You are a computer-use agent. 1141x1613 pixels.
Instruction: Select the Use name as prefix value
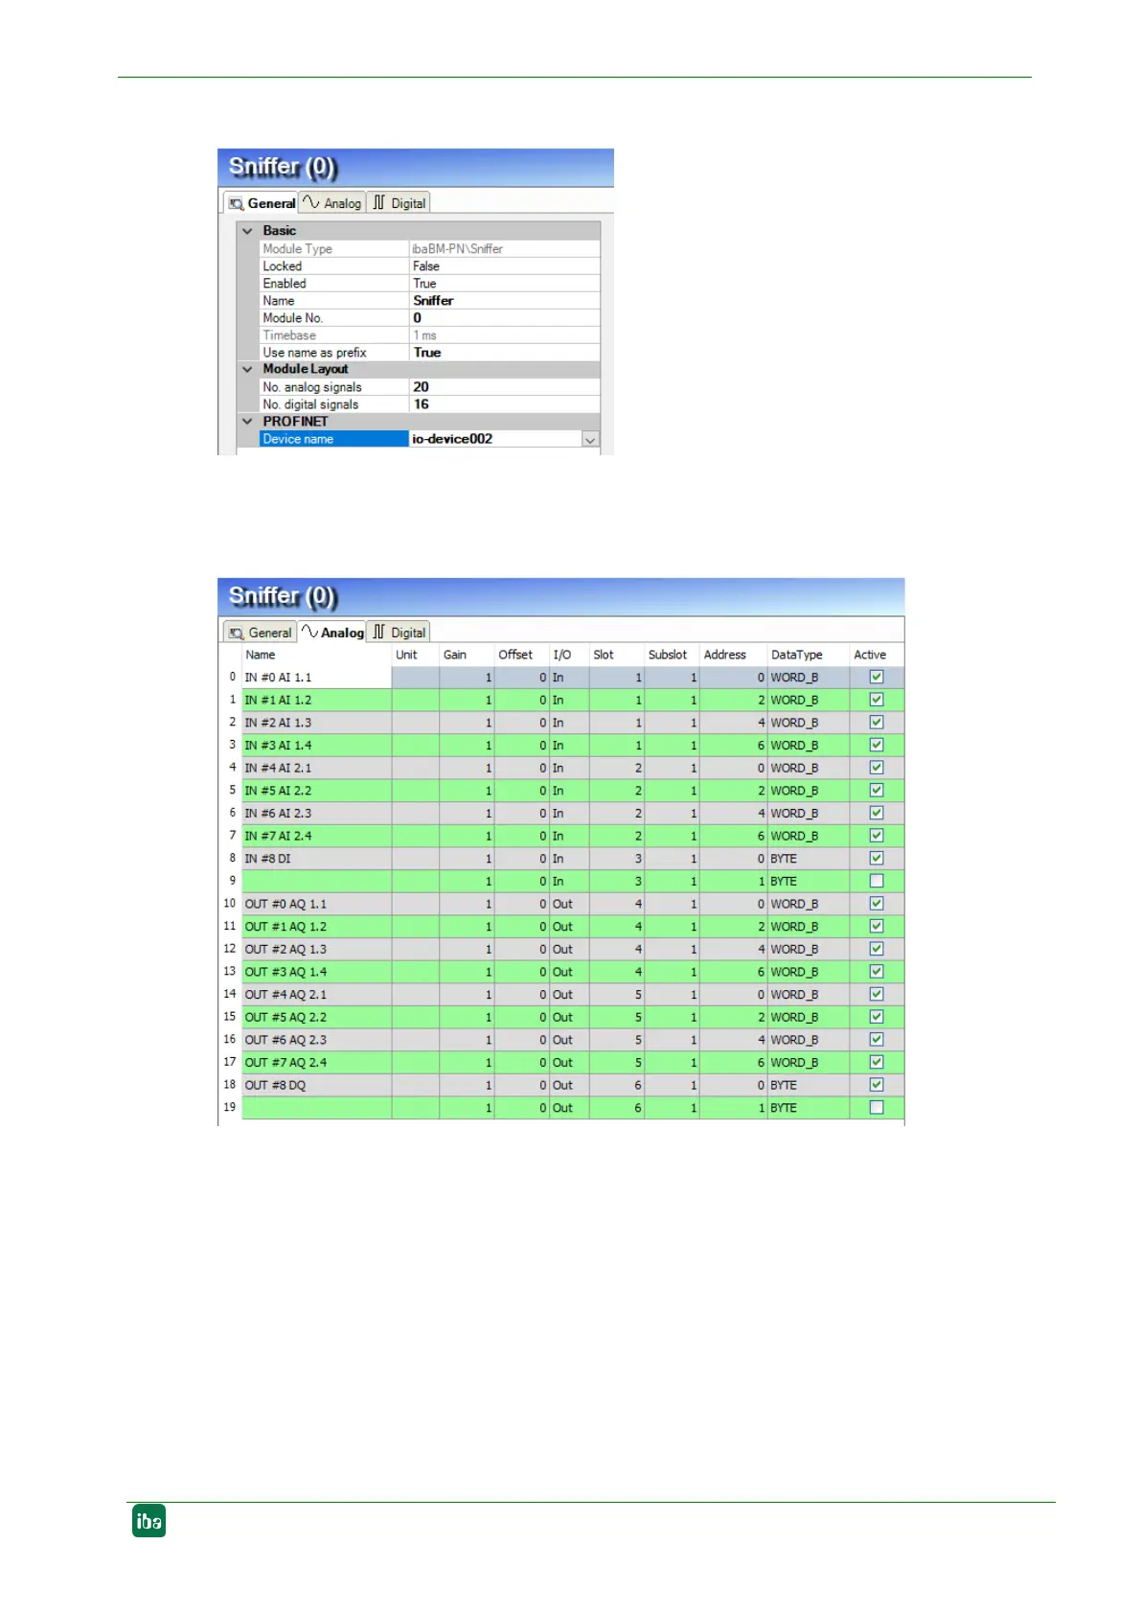pos(504,353)
